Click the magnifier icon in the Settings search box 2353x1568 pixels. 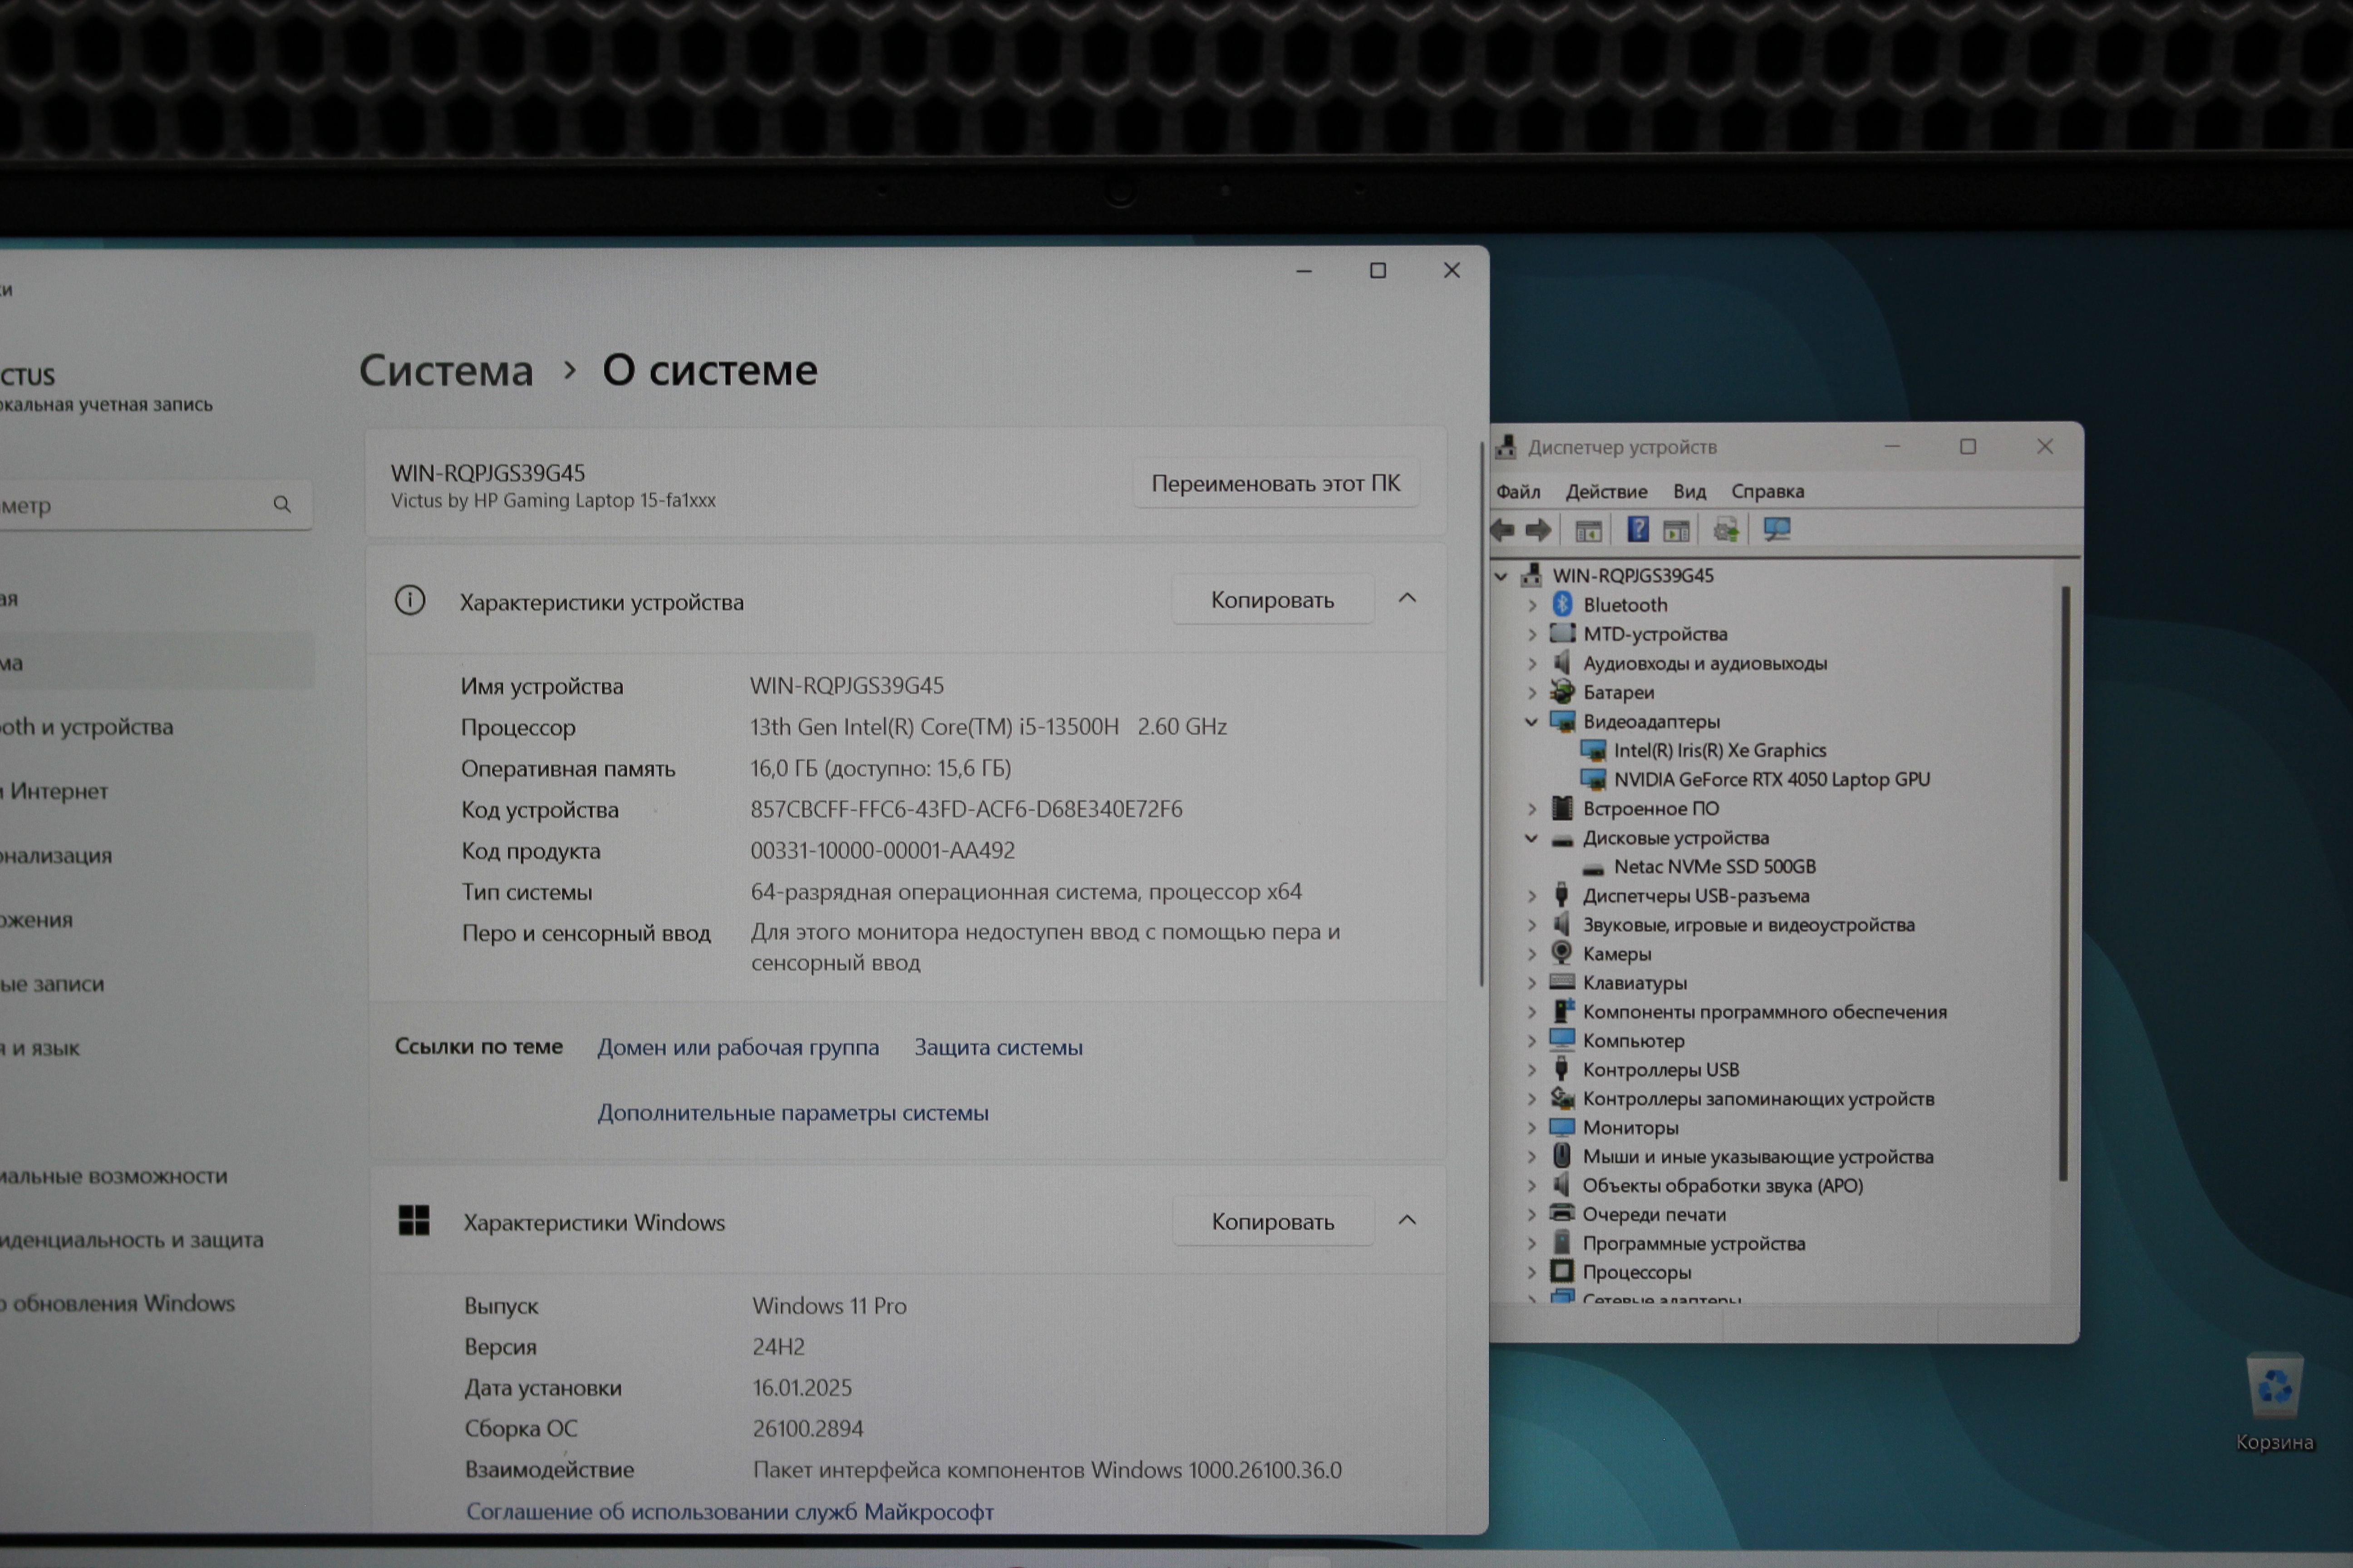click(x=282, y=504)
